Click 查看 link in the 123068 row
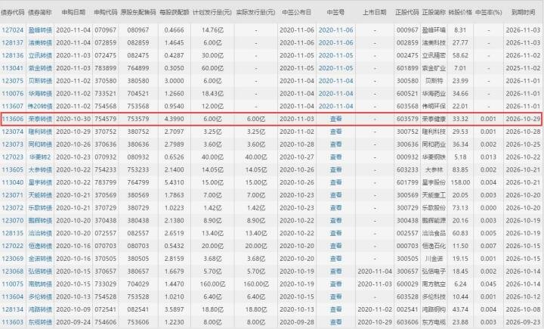544x329 pixels. tap(335, 272)
